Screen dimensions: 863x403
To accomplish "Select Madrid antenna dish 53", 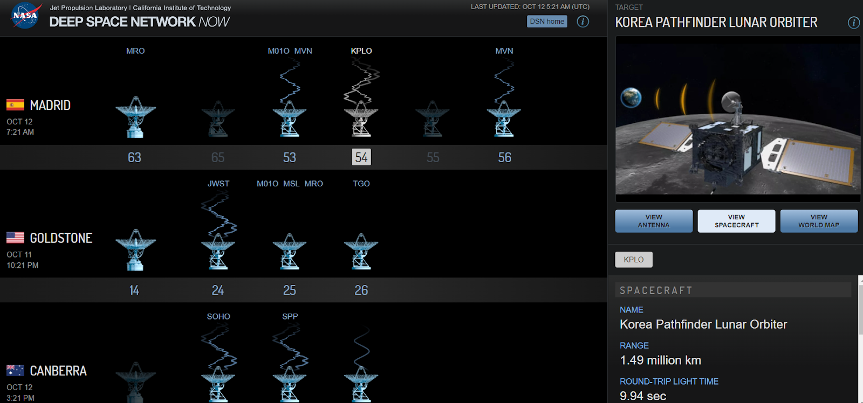I will tap(290, 119).
